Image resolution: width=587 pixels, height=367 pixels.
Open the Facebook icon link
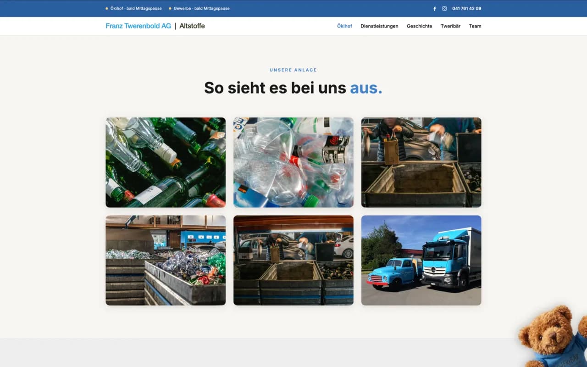click(435, 9)
